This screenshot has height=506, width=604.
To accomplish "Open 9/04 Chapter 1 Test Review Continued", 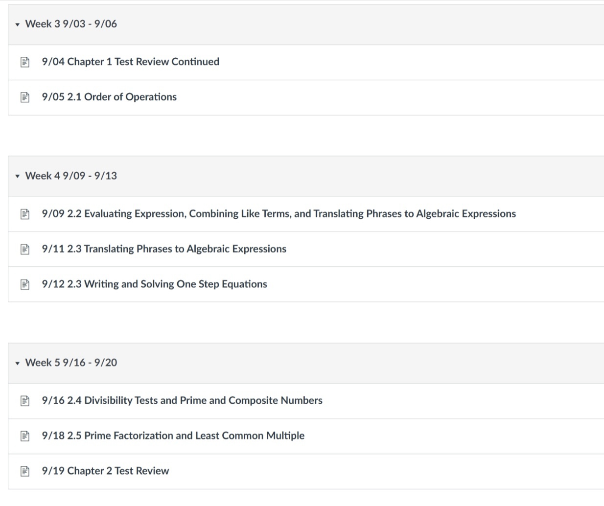I will point(130,62).
